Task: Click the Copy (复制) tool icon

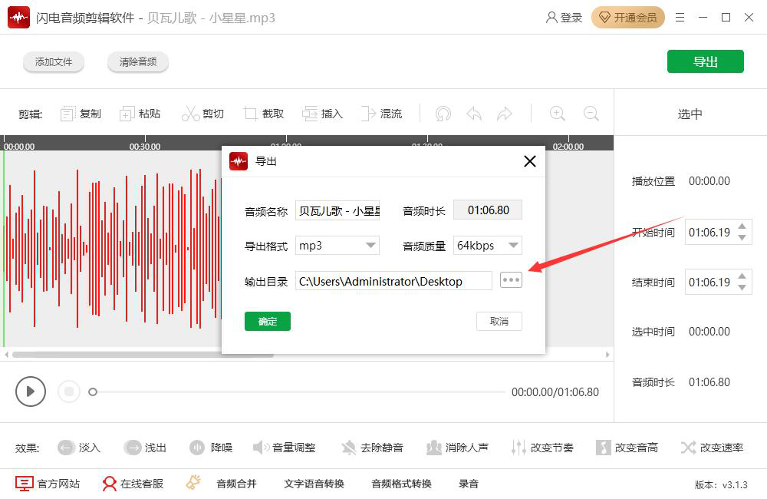Action: 68,114
